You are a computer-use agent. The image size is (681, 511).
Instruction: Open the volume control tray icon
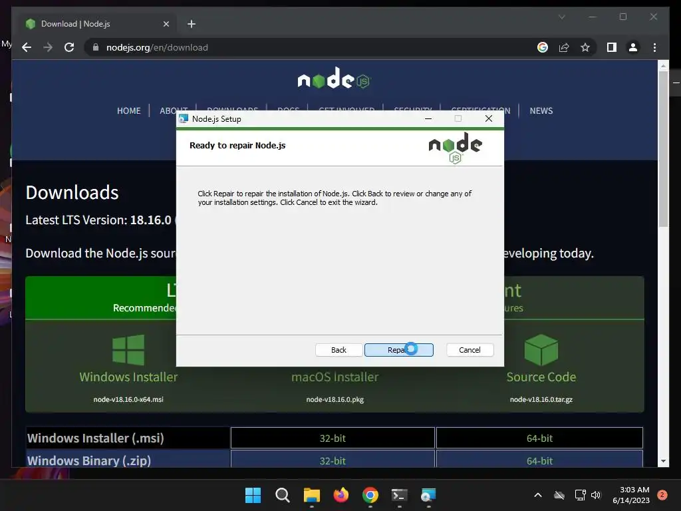[x=596, y=495]
